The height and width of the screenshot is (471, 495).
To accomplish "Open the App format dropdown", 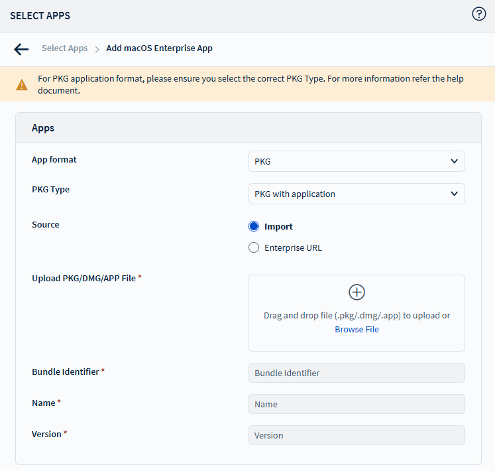I will [357, 161].
